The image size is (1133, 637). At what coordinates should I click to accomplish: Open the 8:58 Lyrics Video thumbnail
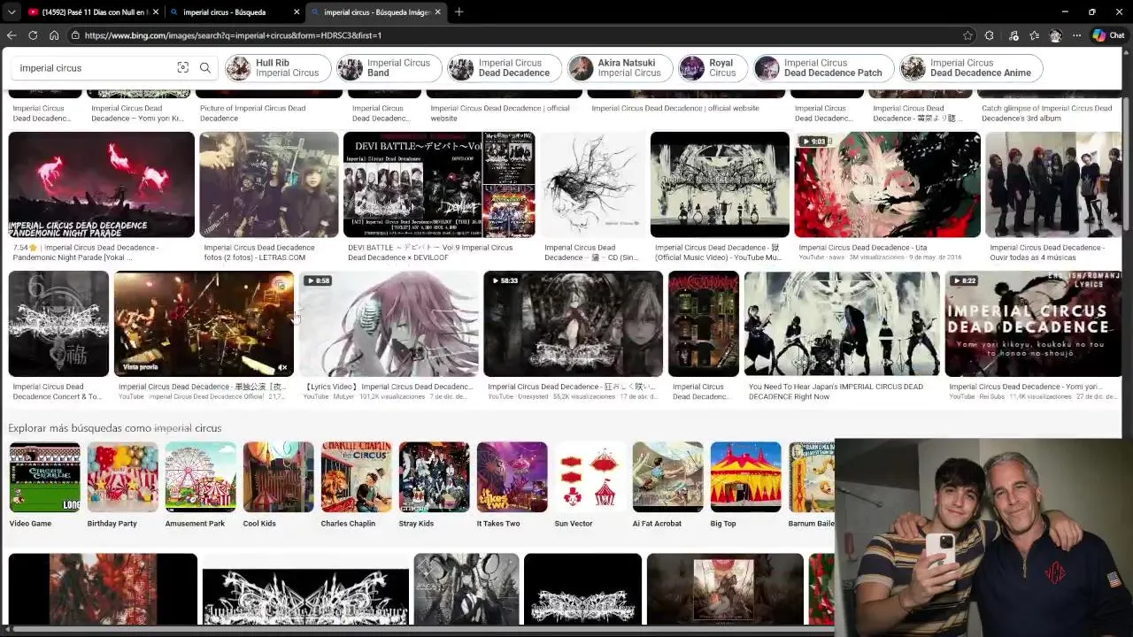tap(389, 324)
